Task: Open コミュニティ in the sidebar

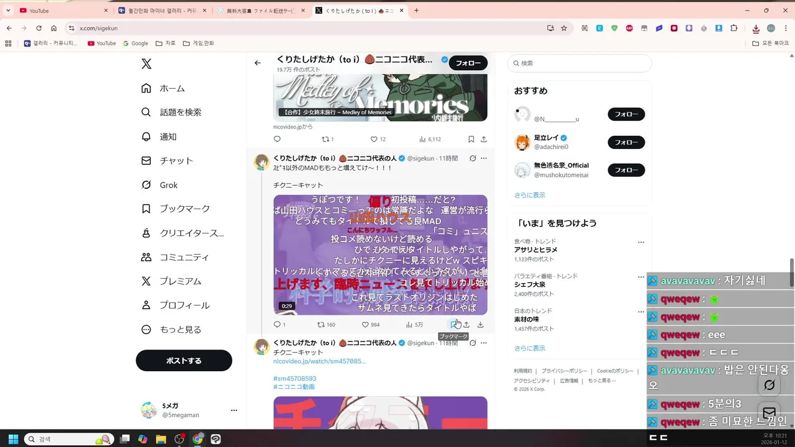Action: coord(175,257)
